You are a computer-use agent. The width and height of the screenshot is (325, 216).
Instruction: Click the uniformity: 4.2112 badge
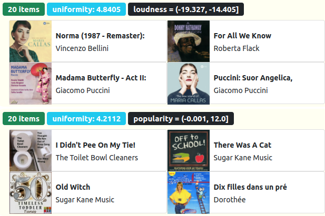pyautogui.click(x=86, y=119)
